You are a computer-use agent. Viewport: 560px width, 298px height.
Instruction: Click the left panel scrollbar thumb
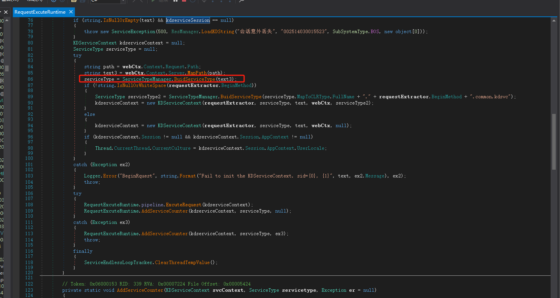click(x=7, y=68)
